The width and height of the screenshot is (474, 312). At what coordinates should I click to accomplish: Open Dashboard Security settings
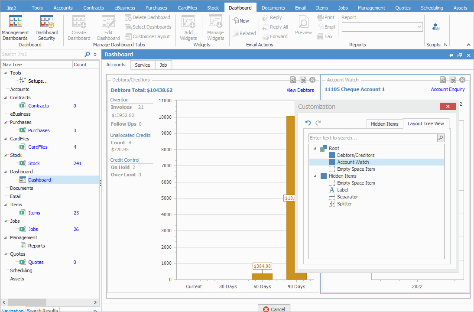pos(47,28)
